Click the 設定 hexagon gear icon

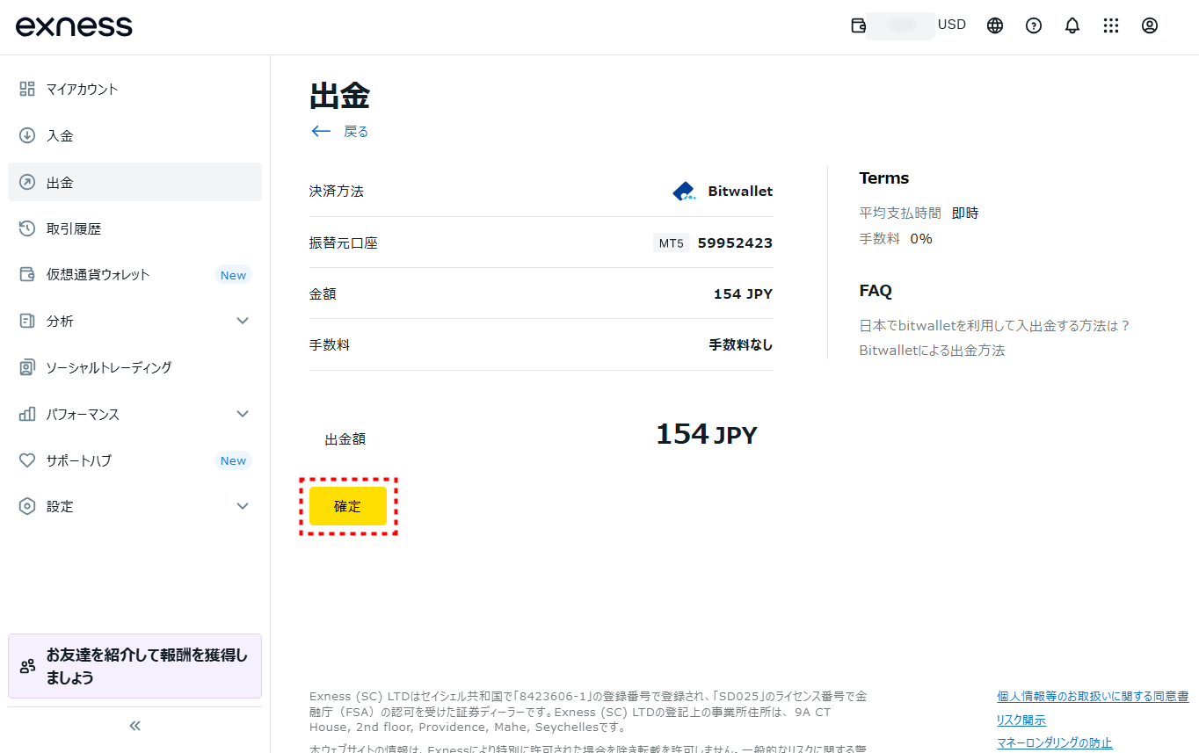[27, 506]
